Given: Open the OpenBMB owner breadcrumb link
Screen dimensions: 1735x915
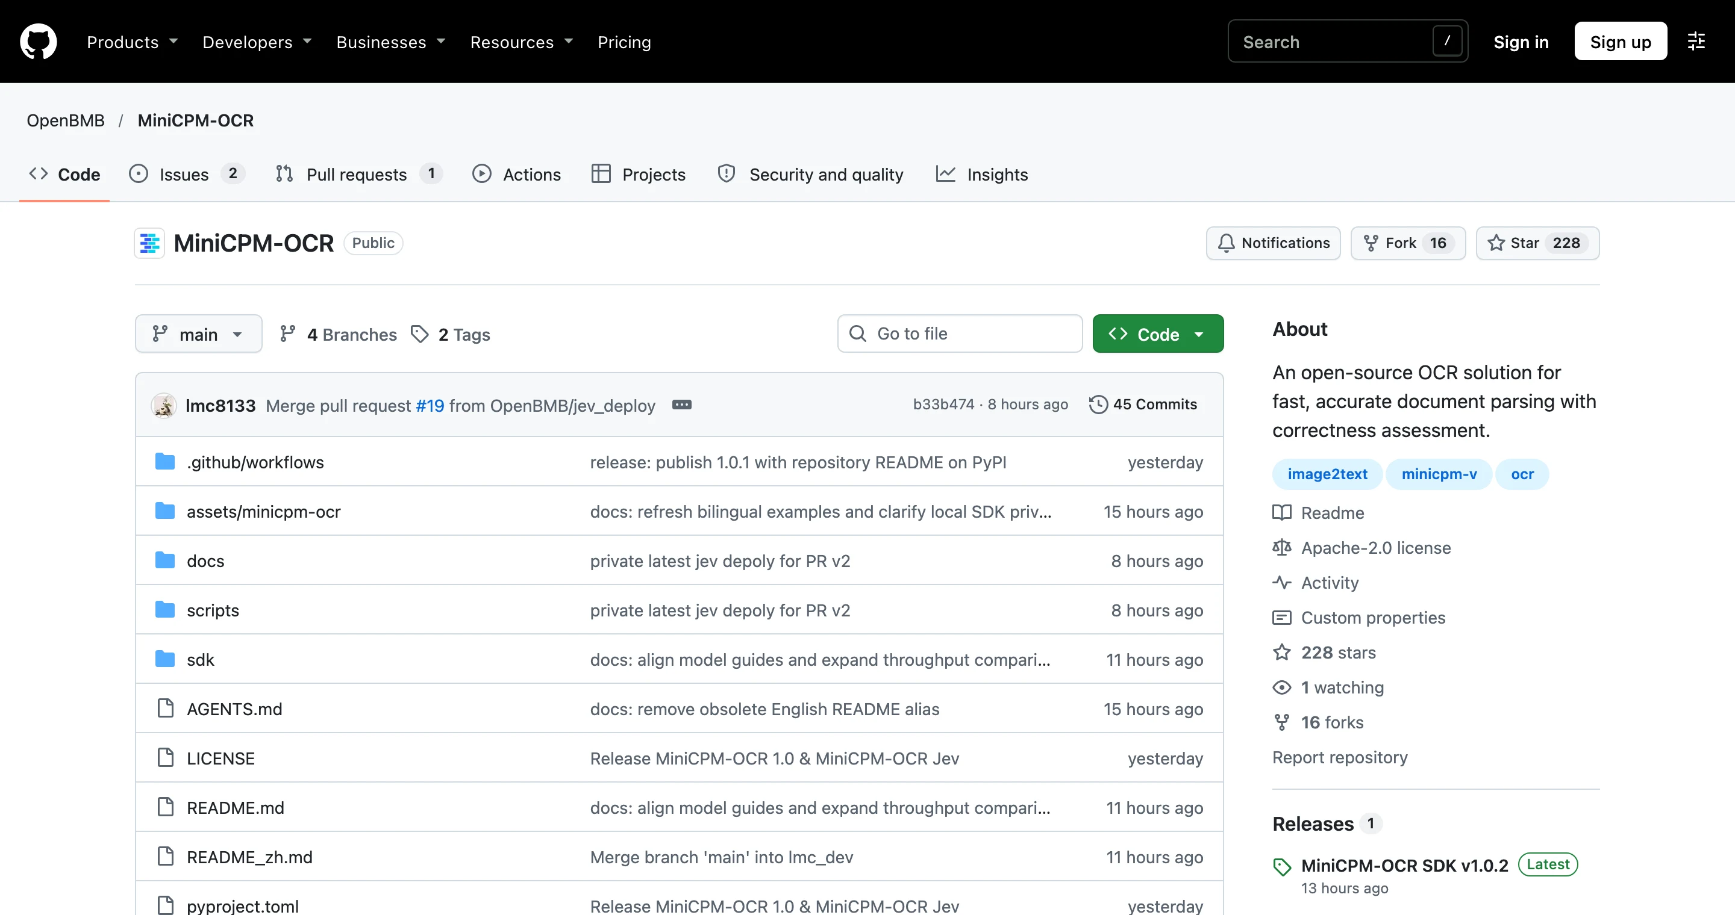Looking at the screenshot, I should [65, 120].
